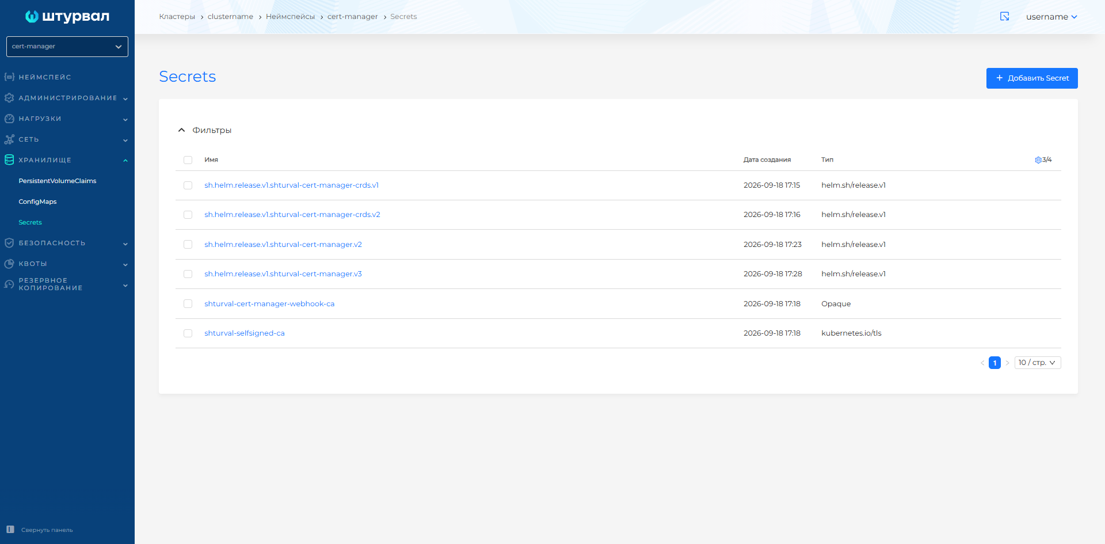Check the cert-manager-crds.v2 row checkbox
The height and width of the screenshot is (544, 1105).
[188, 215]
